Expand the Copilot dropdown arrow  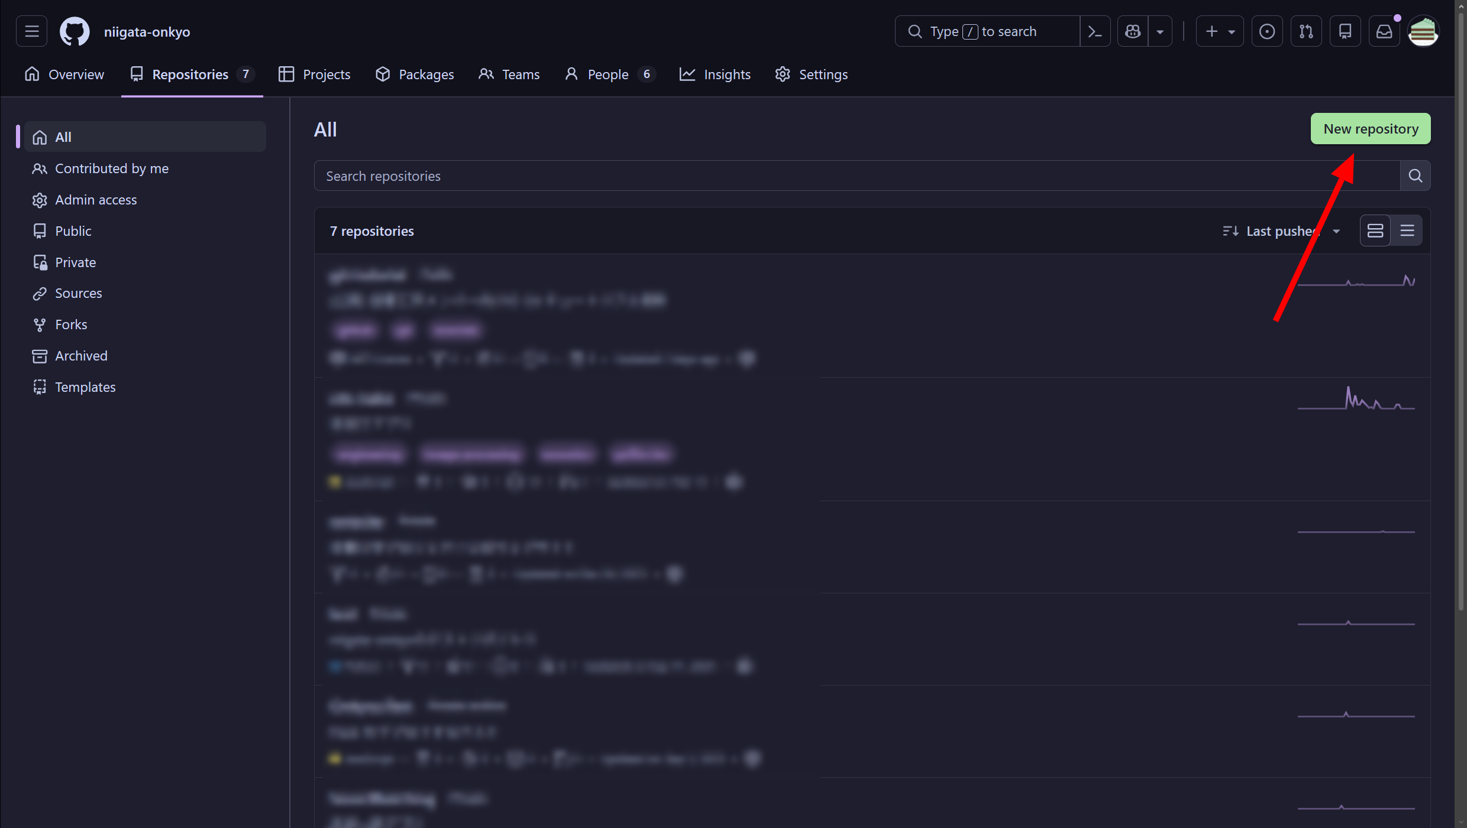pos(1160,31)
